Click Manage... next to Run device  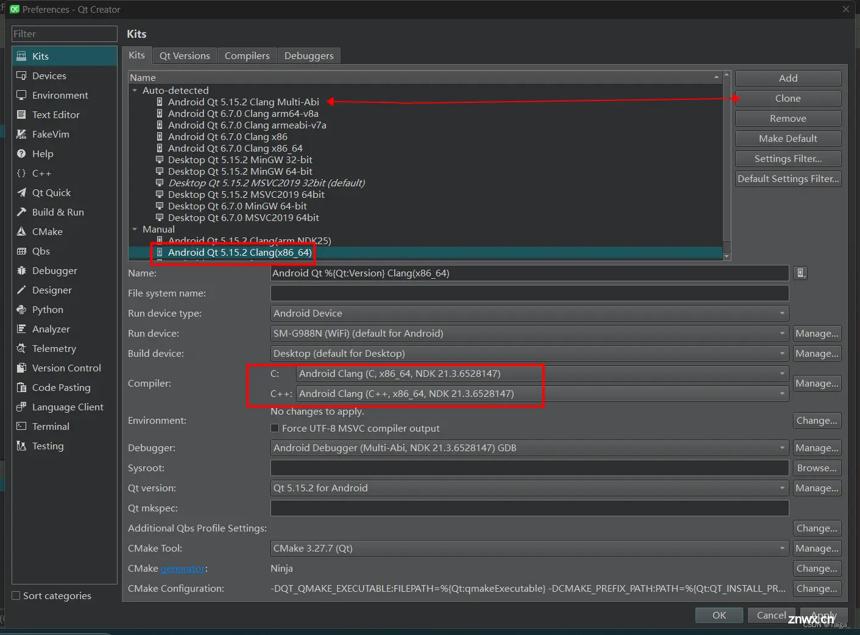(817, 333)
